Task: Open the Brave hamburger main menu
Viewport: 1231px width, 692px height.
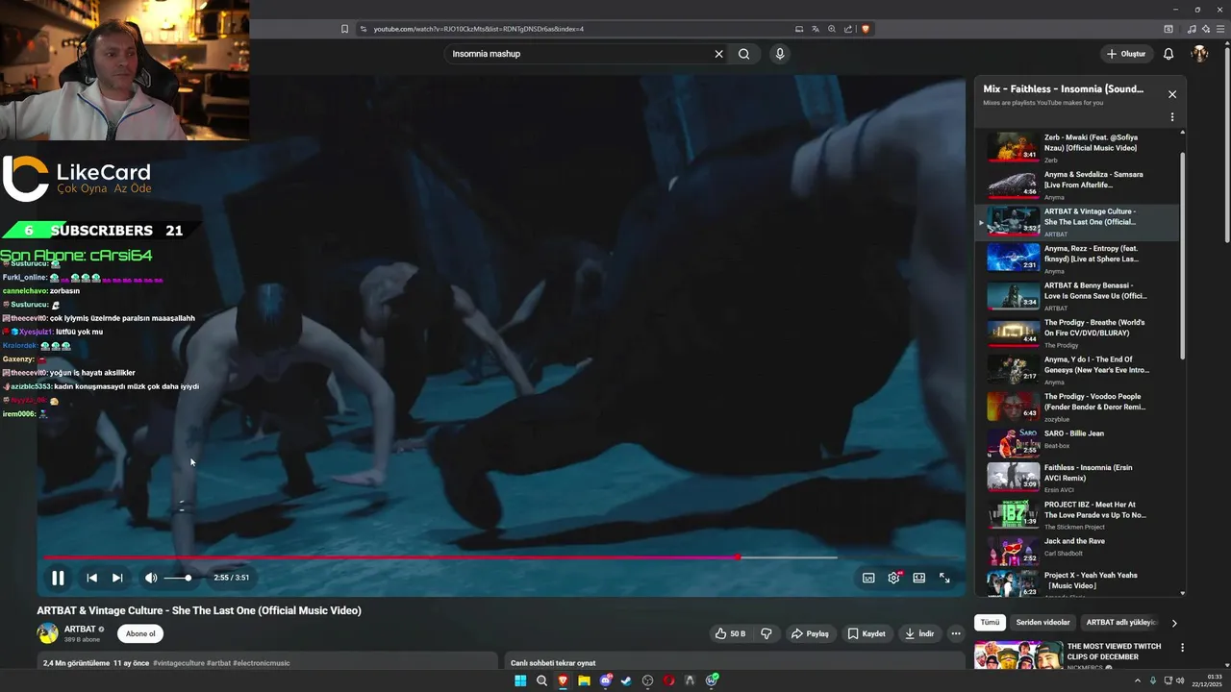Action: (x=1219, y=29)
